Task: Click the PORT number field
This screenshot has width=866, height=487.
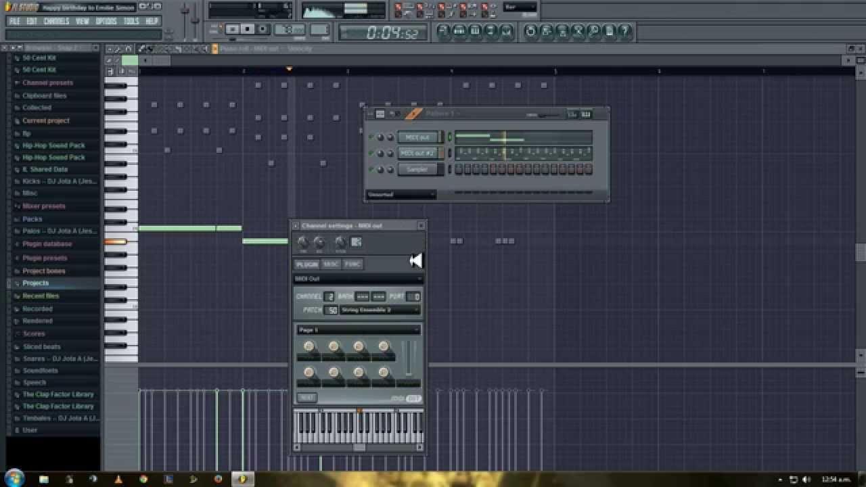Action: point(413,297)
